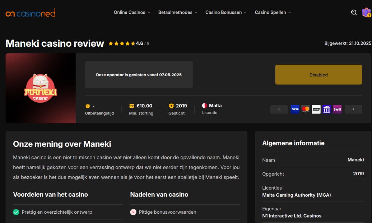Click the red cross beside Pittige bonusvoorwaarden

[x=133, y=212]
